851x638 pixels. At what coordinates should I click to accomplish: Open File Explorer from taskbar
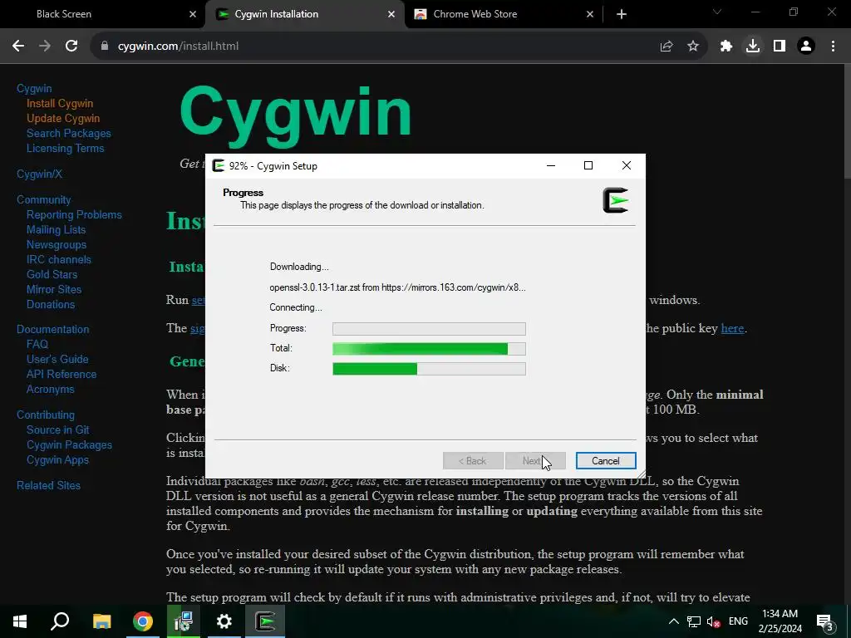[101, 621]
